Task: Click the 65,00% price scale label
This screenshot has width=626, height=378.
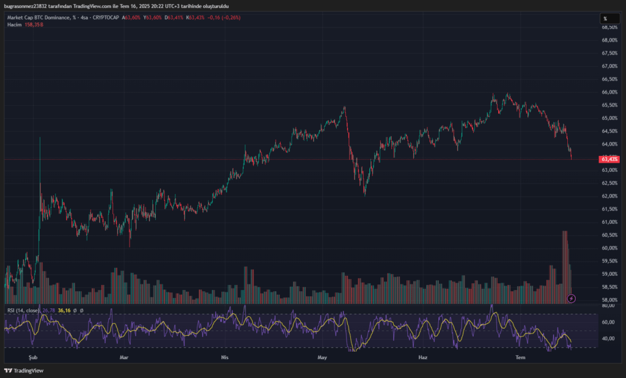Action: (x=609, y=118)
